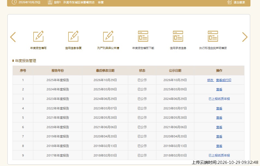Image resolution: width=260 pixels, height=166 pixels.
Task: Open the 信用信息修复 icon
Action: [73, 36]
